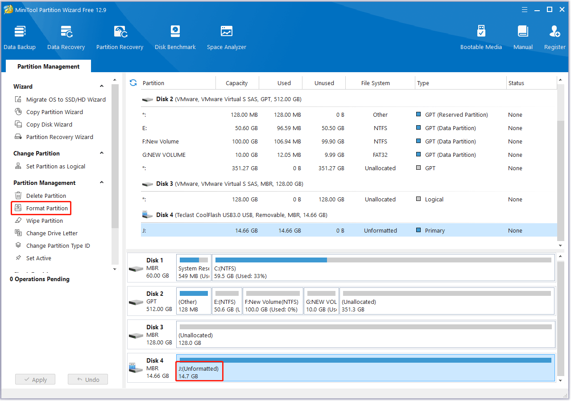Launch the Data Recovery tool

pyautogui.click(x=66, y=37)
